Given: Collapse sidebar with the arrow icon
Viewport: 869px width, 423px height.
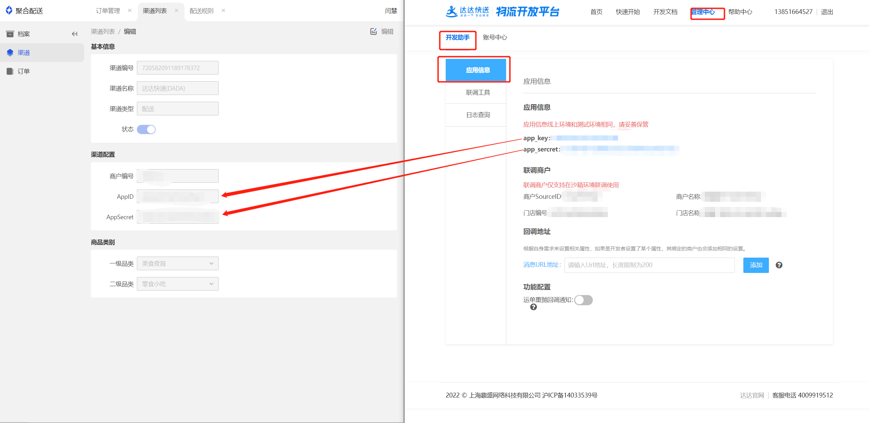Looking at the screenshot, I should click(75, 34).
